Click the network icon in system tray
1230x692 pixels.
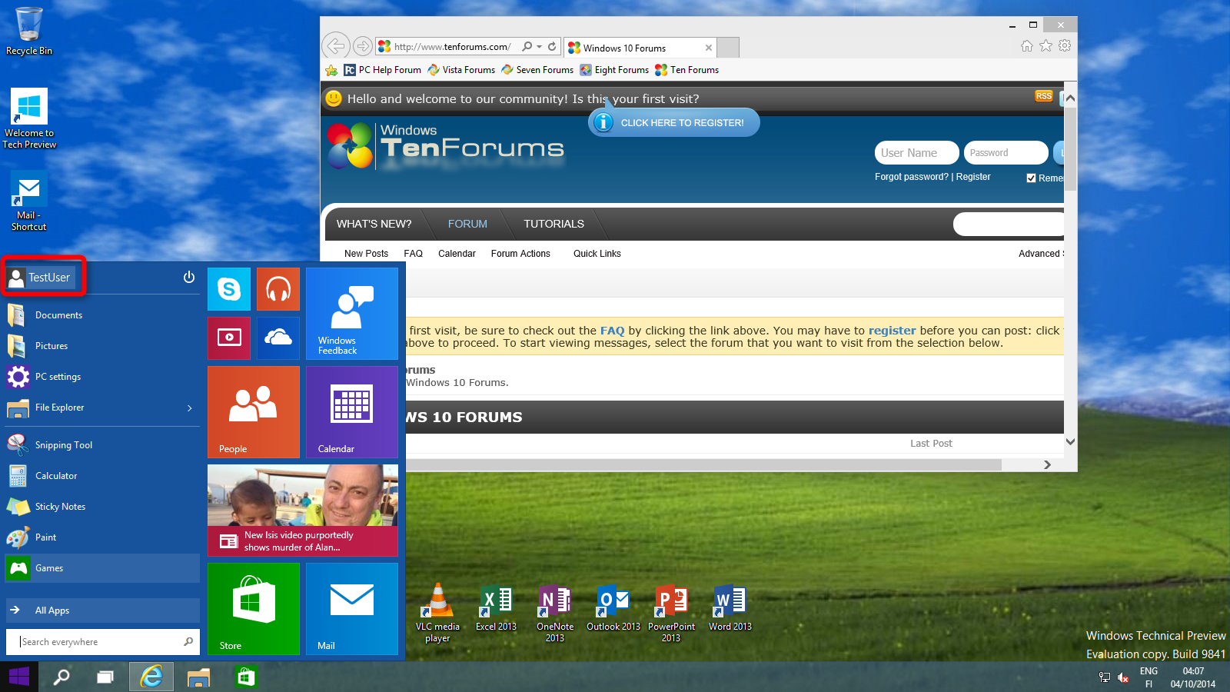tap(1105, 677)
